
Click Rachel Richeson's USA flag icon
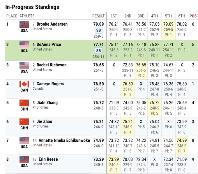pos(24,65)
